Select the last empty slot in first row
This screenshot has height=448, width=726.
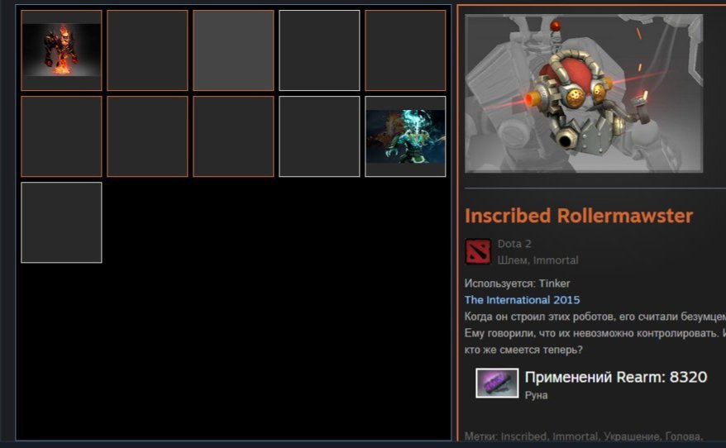click(x=405, y=50)
